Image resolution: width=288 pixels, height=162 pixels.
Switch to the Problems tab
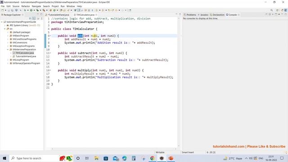click(190, 15)
